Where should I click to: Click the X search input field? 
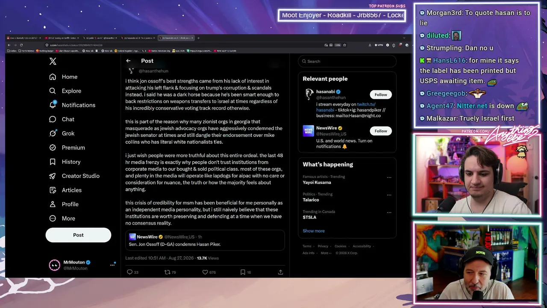[347, 61]
